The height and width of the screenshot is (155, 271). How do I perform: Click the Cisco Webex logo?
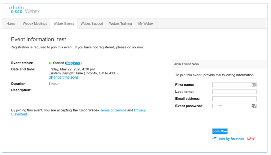coord(24,9)
